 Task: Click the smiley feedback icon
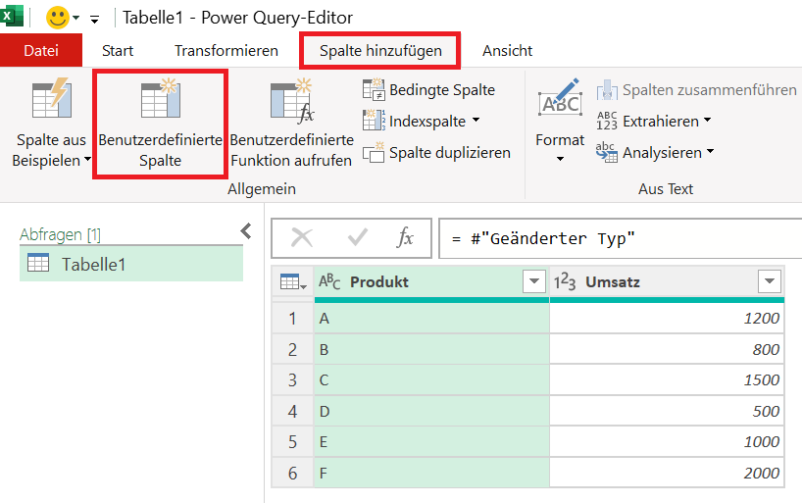point(57,18)
